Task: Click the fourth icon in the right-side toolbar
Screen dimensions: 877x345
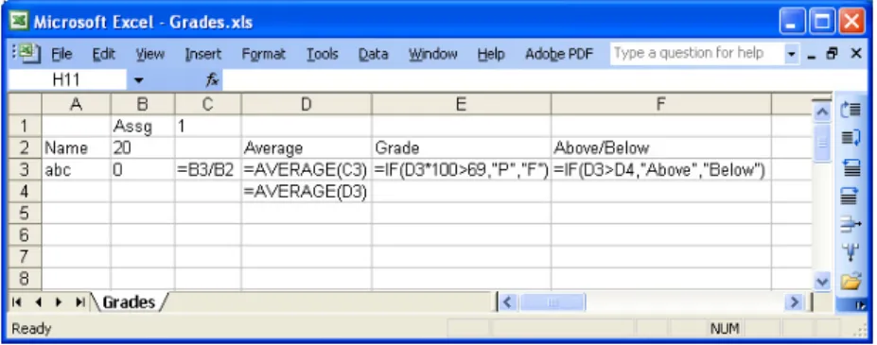Action: [851, 196]
